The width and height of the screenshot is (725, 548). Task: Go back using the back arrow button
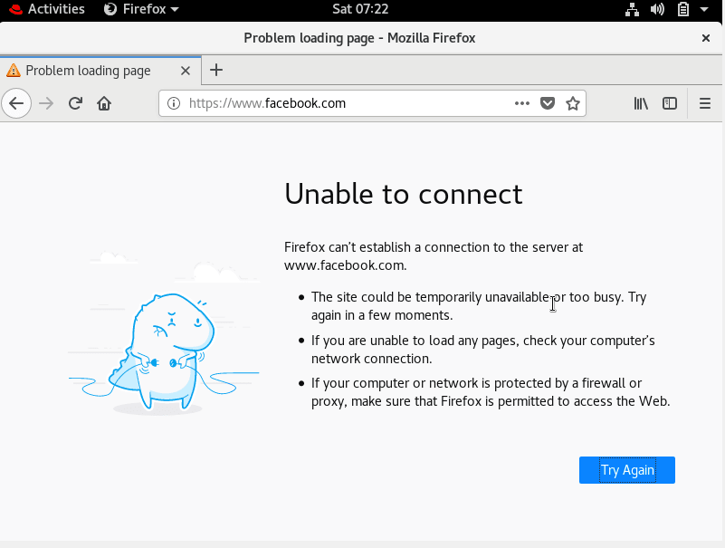click(16, 103)
